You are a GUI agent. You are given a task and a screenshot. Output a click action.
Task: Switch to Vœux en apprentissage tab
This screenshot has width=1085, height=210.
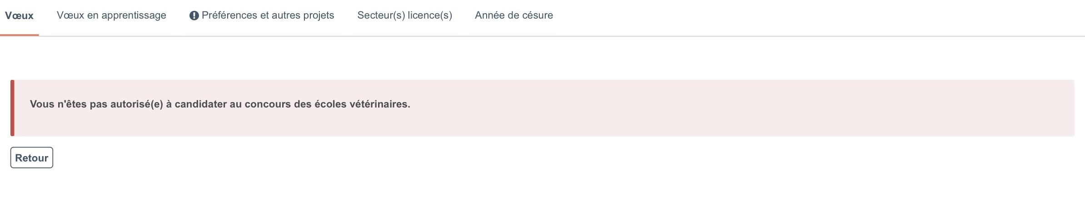click(x=111, y=15)
